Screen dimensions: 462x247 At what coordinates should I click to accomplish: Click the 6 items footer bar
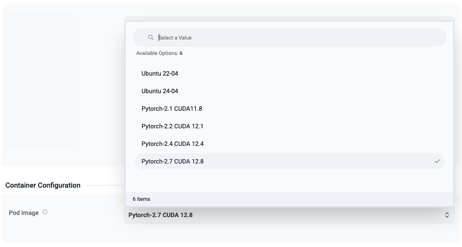click(x=289, y=199)
